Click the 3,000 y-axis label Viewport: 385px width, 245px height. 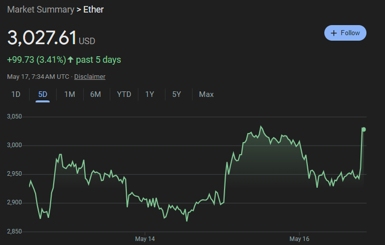(x=15, y=145)
